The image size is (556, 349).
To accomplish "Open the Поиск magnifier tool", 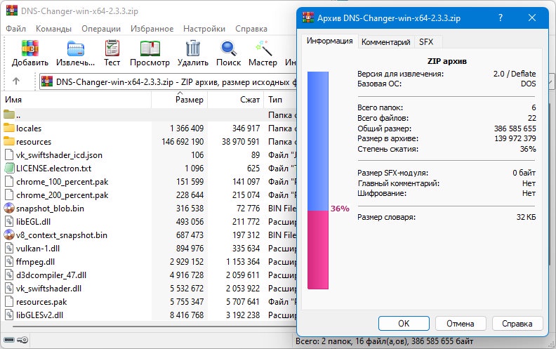I will tap(228, 48).
